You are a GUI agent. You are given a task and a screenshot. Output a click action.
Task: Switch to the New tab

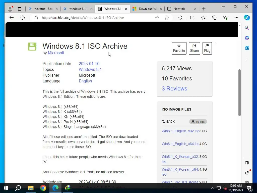[182, 9]
